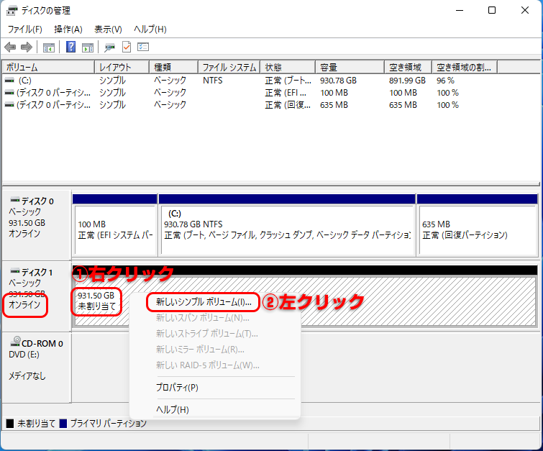The height and width of the screenshot is (451, 543).
Task: Minimize the Disk Management window
Action: (x=460, y=10)
